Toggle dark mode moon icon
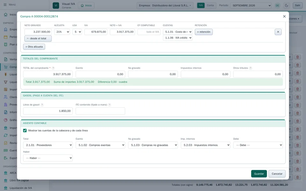 point(287,5)
